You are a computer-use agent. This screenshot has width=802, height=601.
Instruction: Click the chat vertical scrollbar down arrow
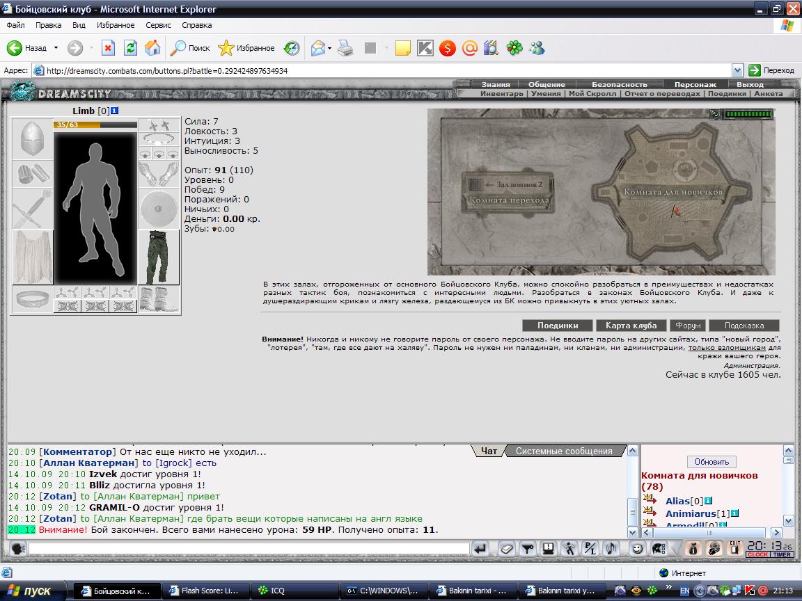[632, 532]
